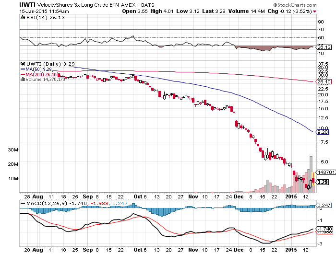Click Sep on the price chart date axis
The height and width of the screenshot is (254, 336).
88,196
